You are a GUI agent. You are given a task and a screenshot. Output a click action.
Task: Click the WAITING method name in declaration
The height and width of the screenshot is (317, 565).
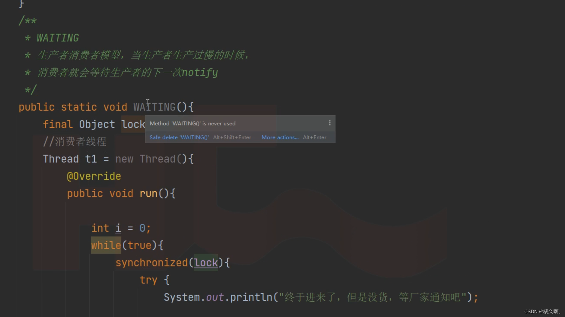(x=154, y=107)
